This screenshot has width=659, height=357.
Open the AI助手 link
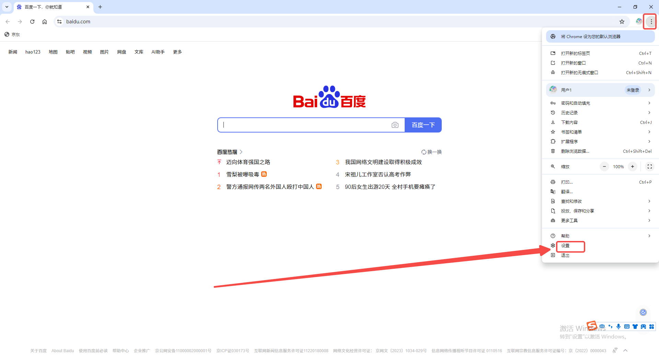(x=158, y=52)
